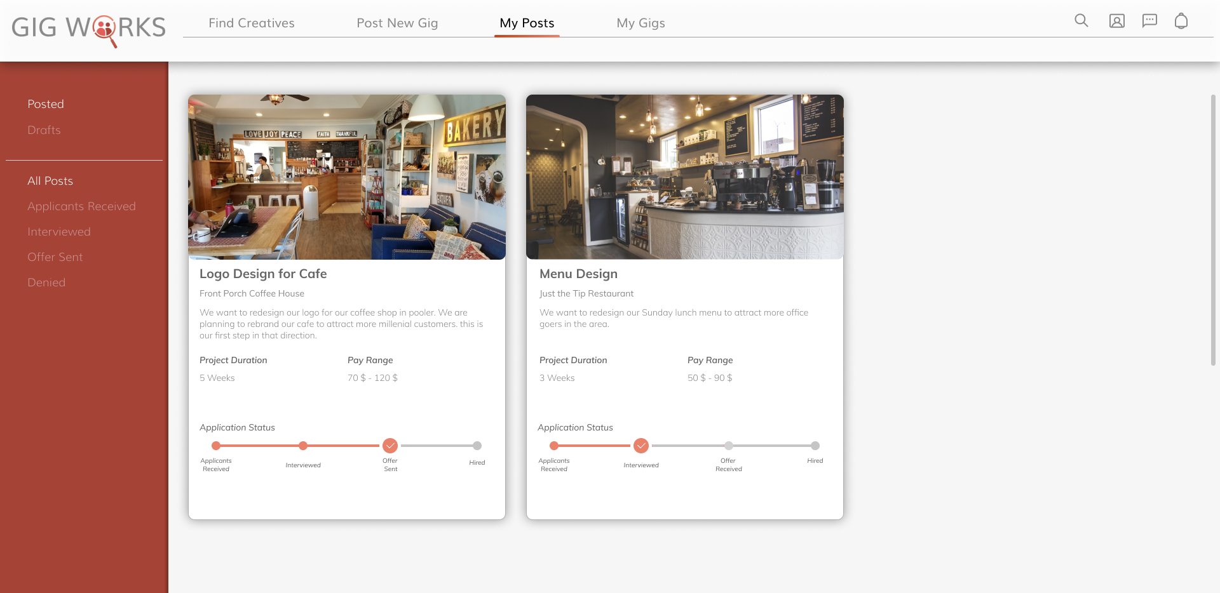Show All Posts filter

click(x=50, y=181)
